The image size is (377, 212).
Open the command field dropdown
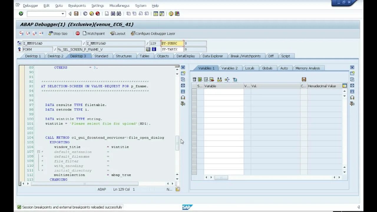[x=63, y=14]
